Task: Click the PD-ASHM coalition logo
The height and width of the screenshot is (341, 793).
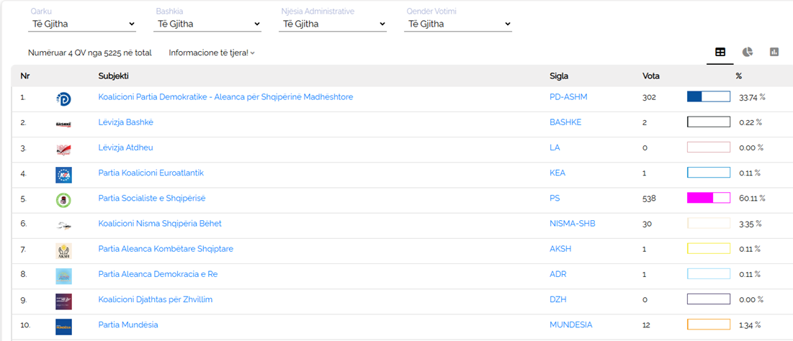Action: click(63, 99)
